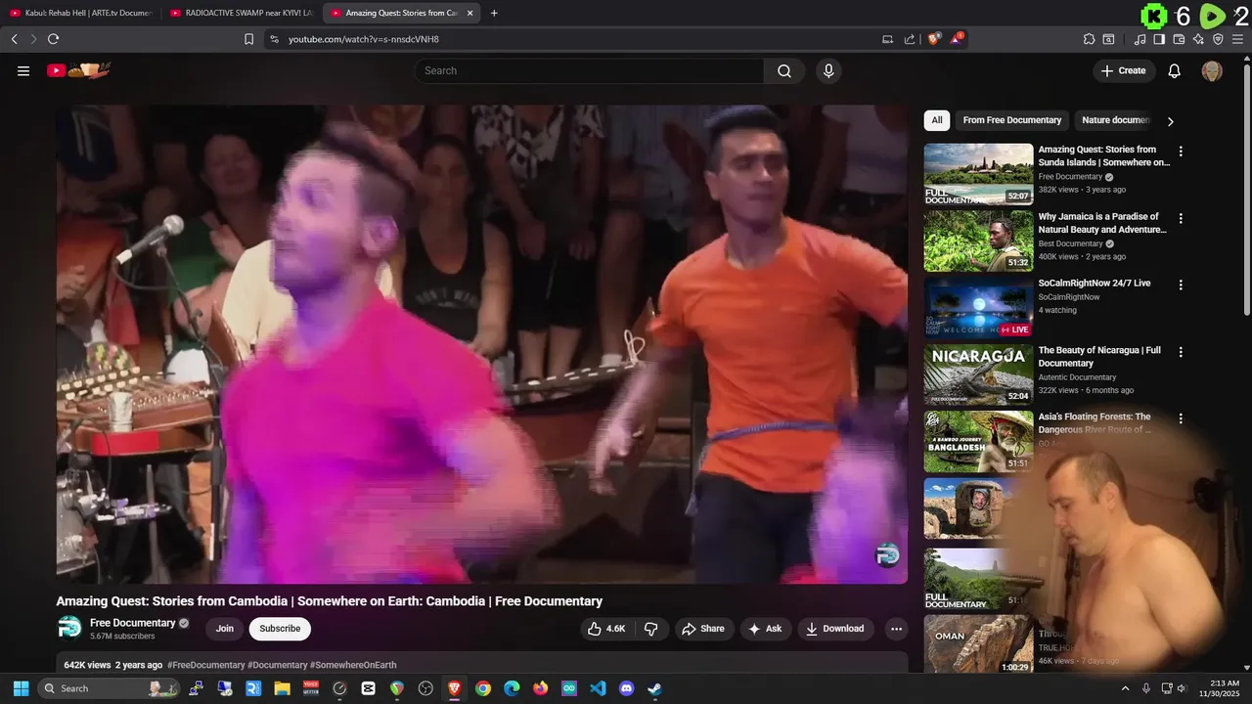Open more actions ellipsis under the video
Image resolution: width=1252 pixels, height=704 pixels.
895,629
